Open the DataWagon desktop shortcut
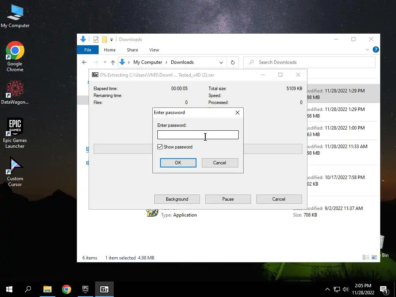The height and width of the screenshot is (297, 396). tap(15, 92)
